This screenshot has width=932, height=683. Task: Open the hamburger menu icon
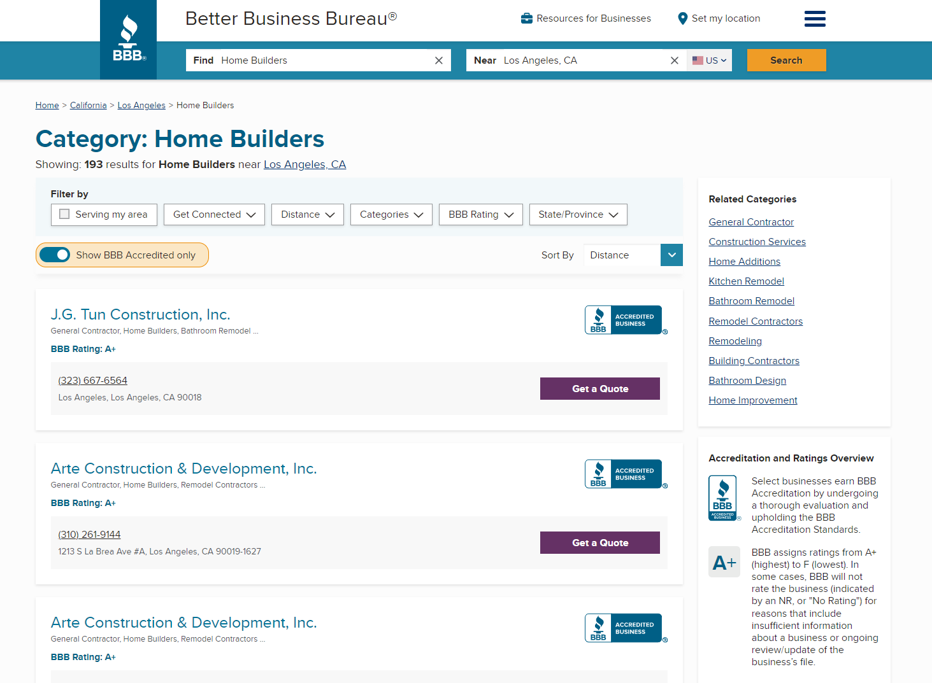coord(815,18)
